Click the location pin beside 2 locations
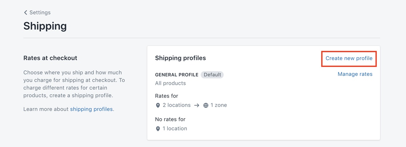 pyautogui.click(x=158, y=105)
